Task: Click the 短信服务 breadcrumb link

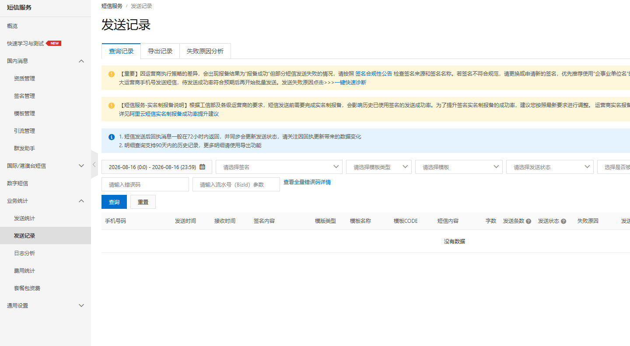Action: tap(112, 6)
